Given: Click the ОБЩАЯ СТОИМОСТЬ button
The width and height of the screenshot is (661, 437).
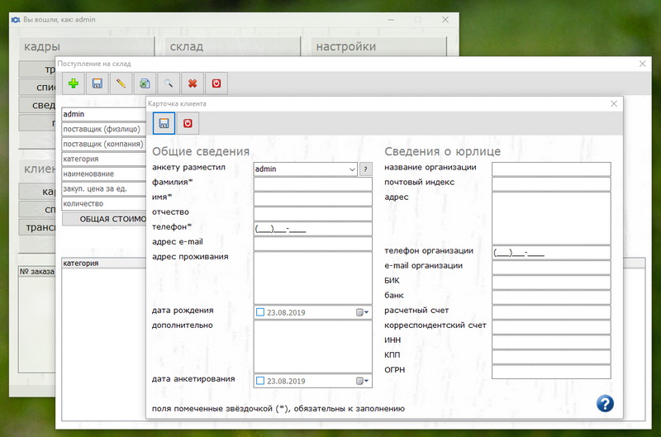Looking at the screenshot, I should 104,219.
